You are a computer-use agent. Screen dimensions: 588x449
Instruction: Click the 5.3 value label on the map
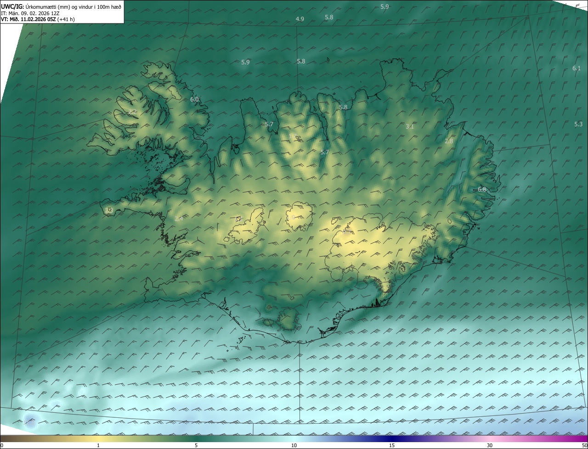click(x=578, y=124)
